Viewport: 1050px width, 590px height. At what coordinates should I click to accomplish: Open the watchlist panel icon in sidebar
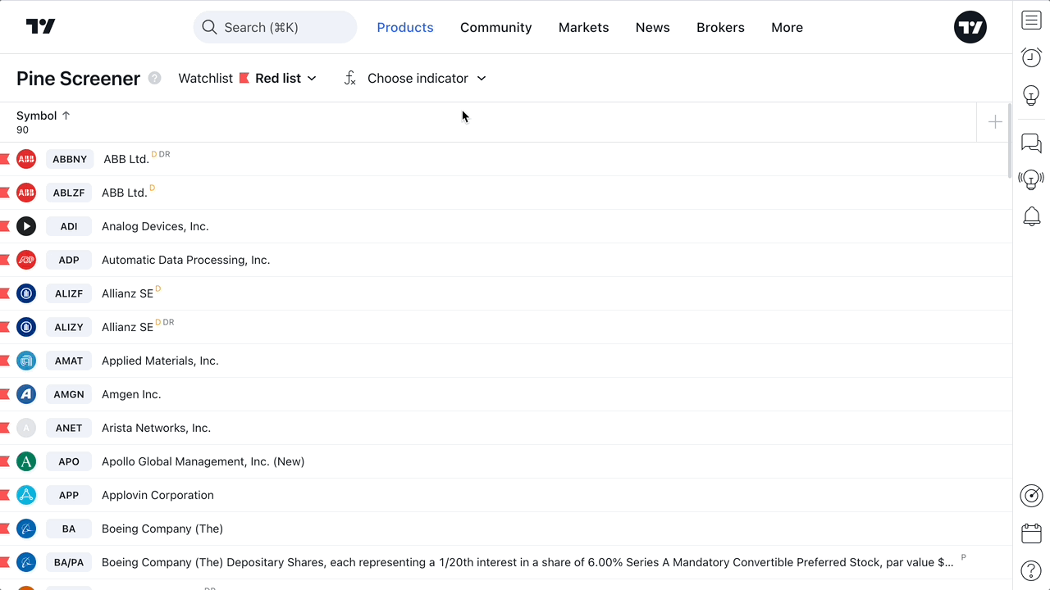(1031, 20)
